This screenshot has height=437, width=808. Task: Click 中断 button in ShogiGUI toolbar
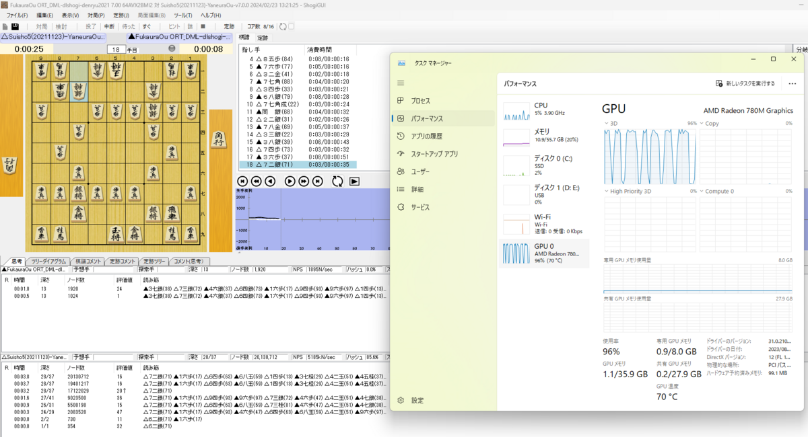[109, 26]
